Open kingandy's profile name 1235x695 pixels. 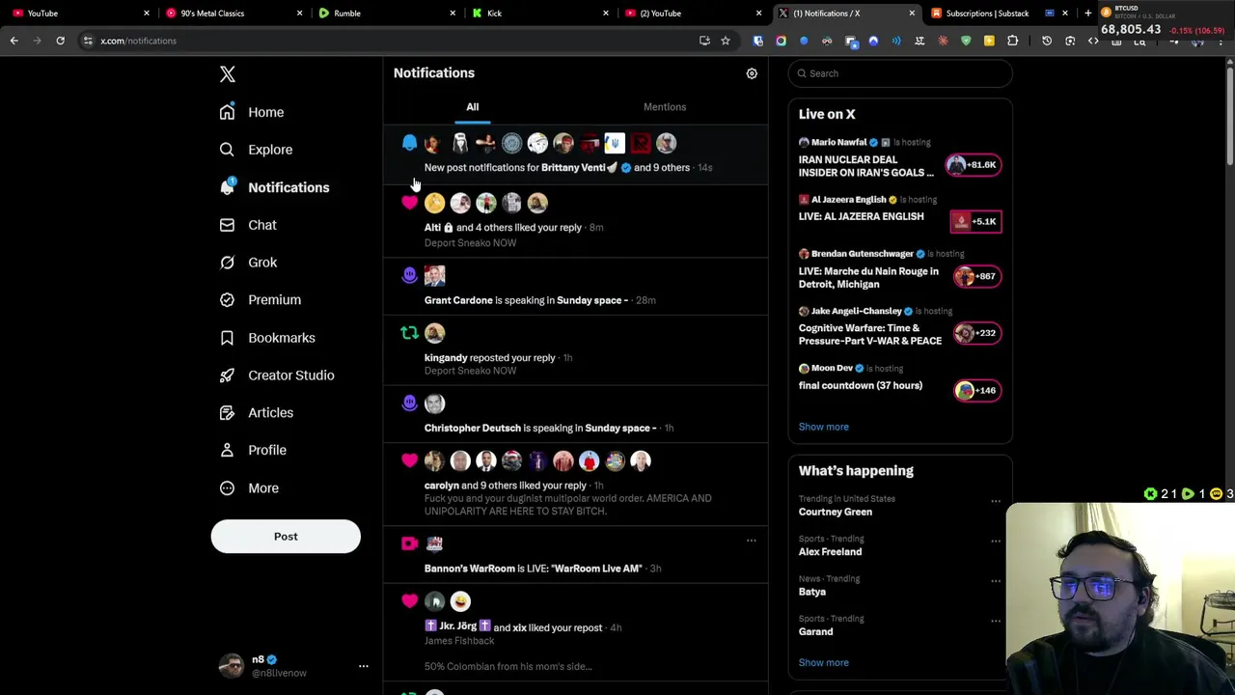point(446,357)
